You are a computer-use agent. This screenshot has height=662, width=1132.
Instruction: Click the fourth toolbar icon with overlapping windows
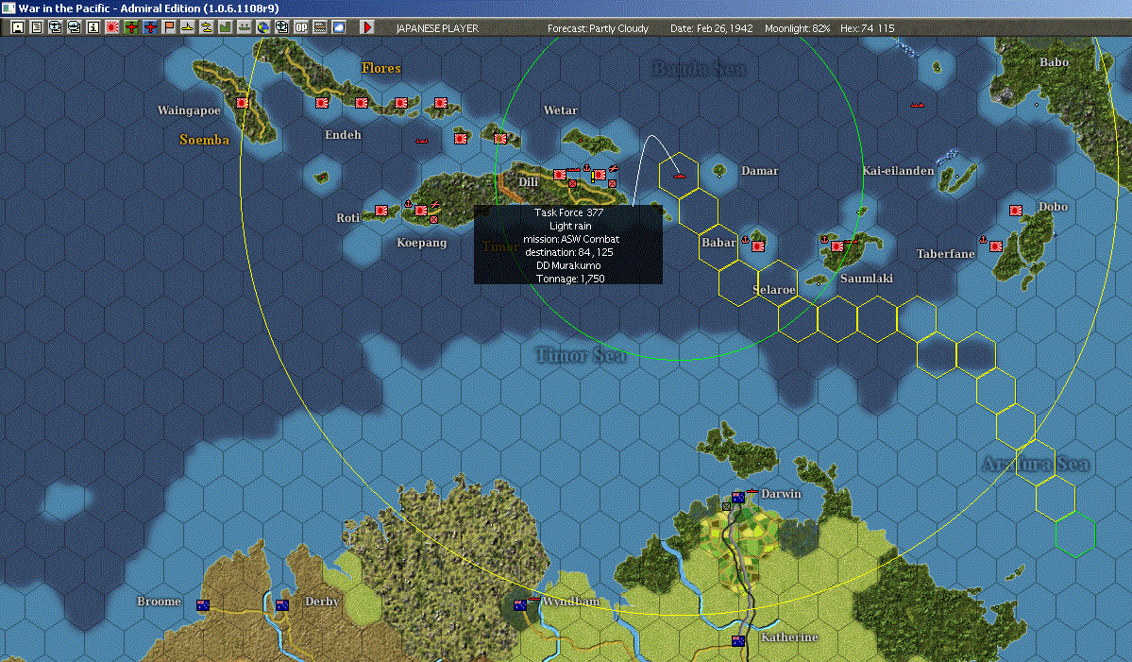75,27
